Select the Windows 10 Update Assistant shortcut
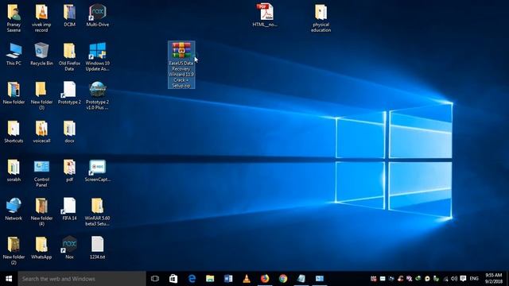Viewport: 509px width, 286px height. coord(97,56)
